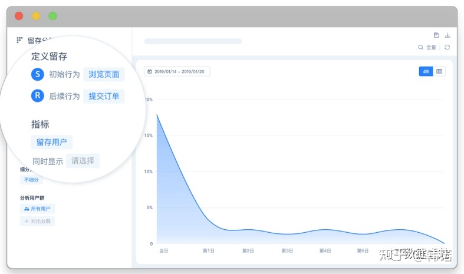Viewport: 464px width, 274px height.
Task: Click the 15% axis value
Action: [x=148, y=135]
